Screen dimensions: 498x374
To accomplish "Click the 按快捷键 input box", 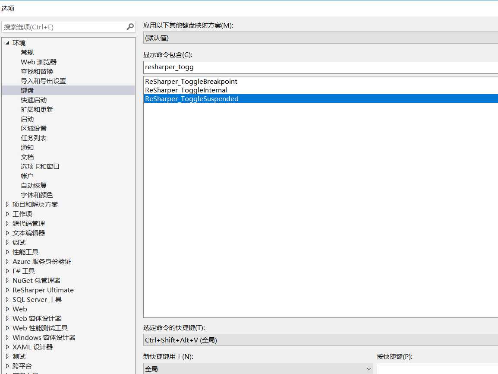I will pyautogui.click(x=437, y=368).
